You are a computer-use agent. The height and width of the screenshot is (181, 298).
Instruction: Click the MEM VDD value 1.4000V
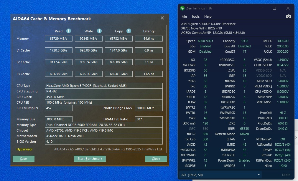283,81
